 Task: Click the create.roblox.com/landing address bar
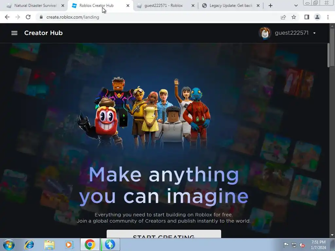pyautogui.click(x=73, y=17)
